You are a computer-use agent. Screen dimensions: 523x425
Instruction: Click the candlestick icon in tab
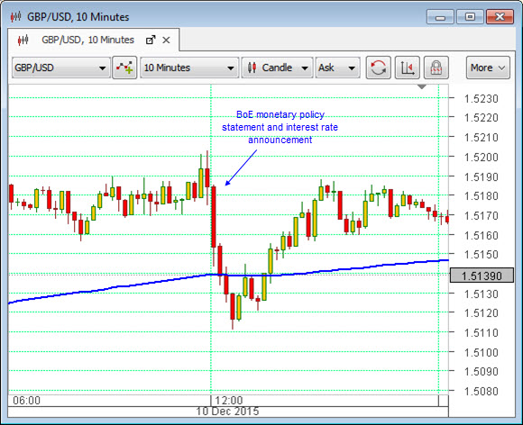pos(23,41)
